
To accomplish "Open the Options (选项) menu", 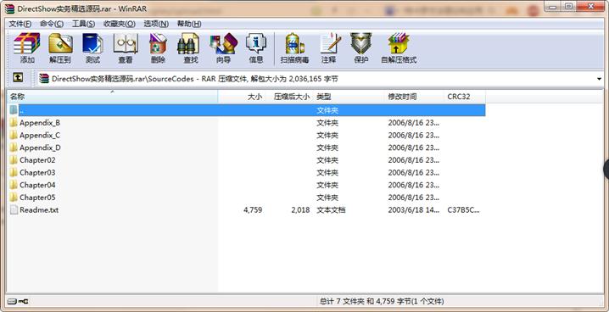I will pyautogui.click(x=156, y=24).
